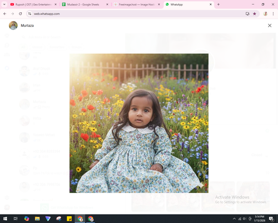Click the Murtaza contact name
Screen dimensions: 278x223
(x=27, y=26)
